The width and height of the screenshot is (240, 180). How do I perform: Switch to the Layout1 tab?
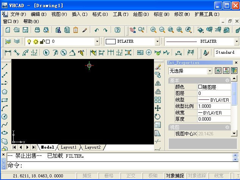coord(69,147)
